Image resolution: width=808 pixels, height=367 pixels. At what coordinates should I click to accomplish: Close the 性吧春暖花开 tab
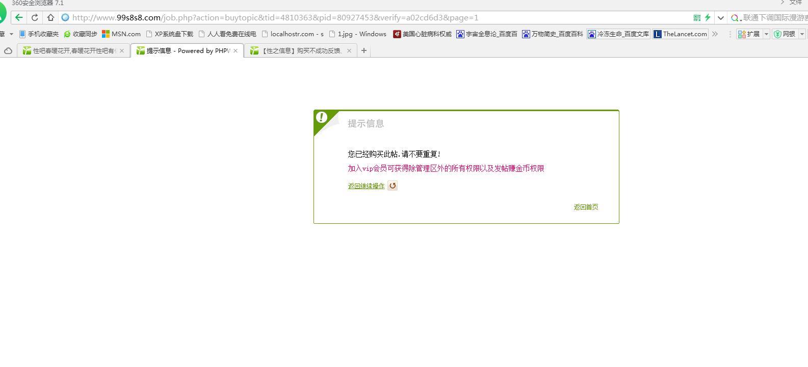(121, 50)
